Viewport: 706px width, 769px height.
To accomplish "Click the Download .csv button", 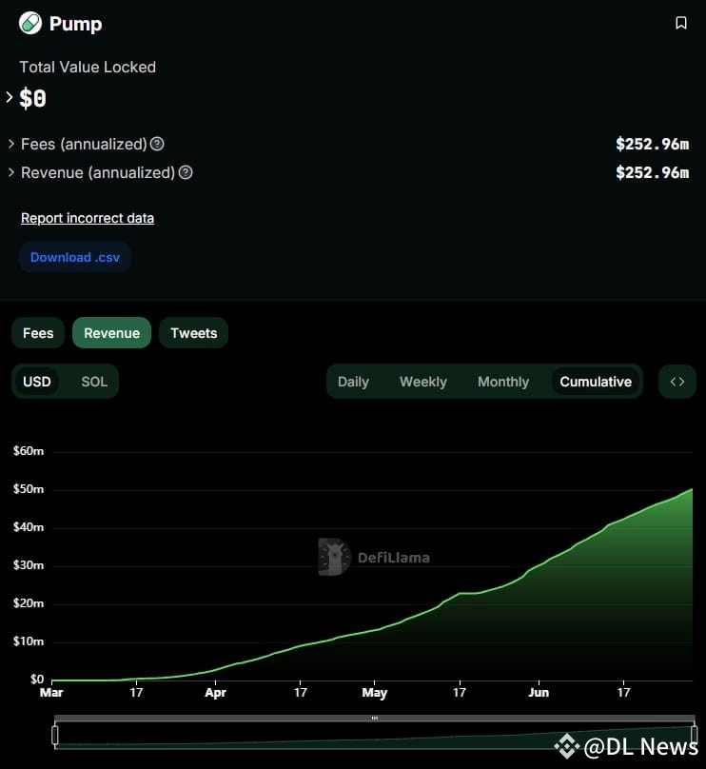I will click(x=75, y=258).
